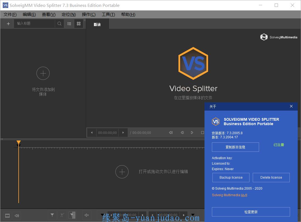This screenshot has width=301, height=222.
Task: Maximize the SolveigMM Video Splitter window
Action: click(x=276, y=5)
